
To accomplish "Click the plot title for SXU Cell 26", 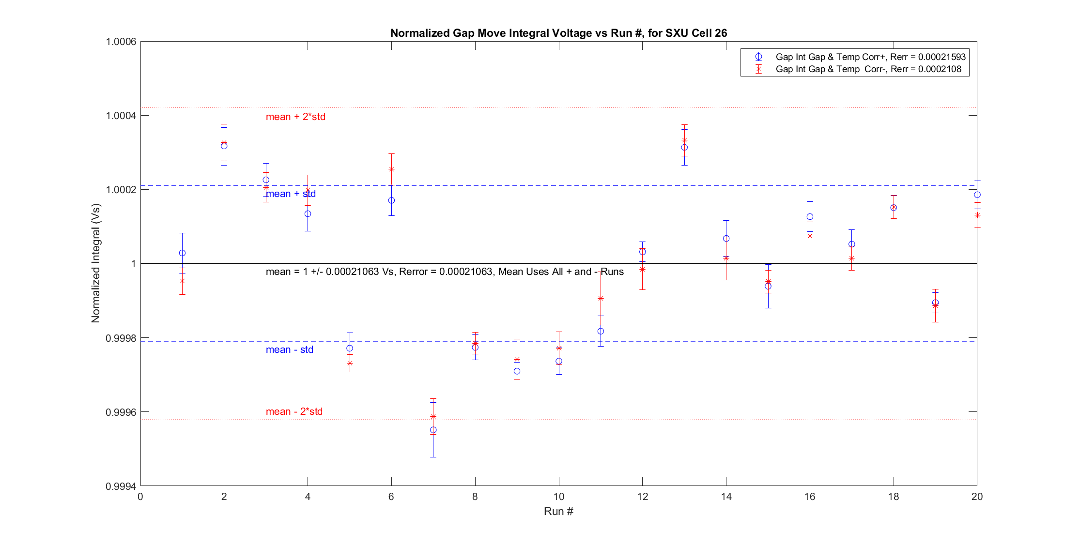I will tap(558, 33).
